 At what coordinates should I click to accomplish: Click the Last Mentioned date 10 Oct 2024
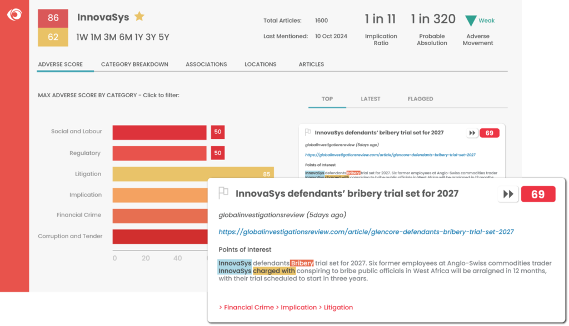[x=331, y=36]
